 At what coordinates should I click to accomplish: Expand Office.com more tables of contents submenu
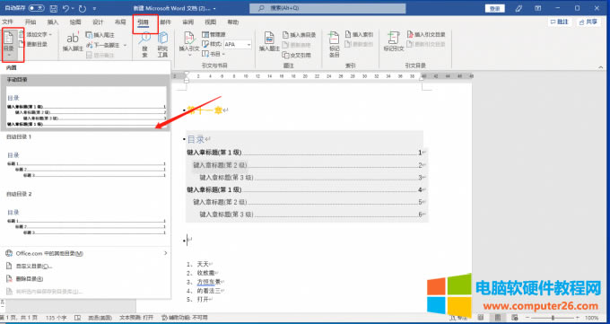85,253
